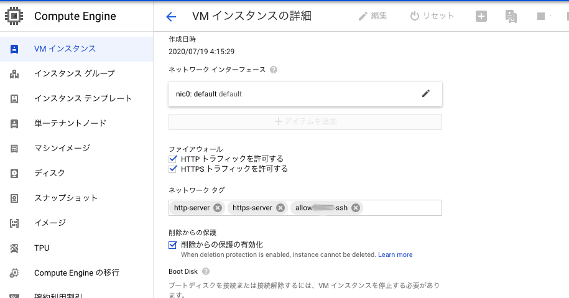The height and width of the screenshot is (298, 569).
Task: Click the http-server tag chip text
Action: [192, 208]
